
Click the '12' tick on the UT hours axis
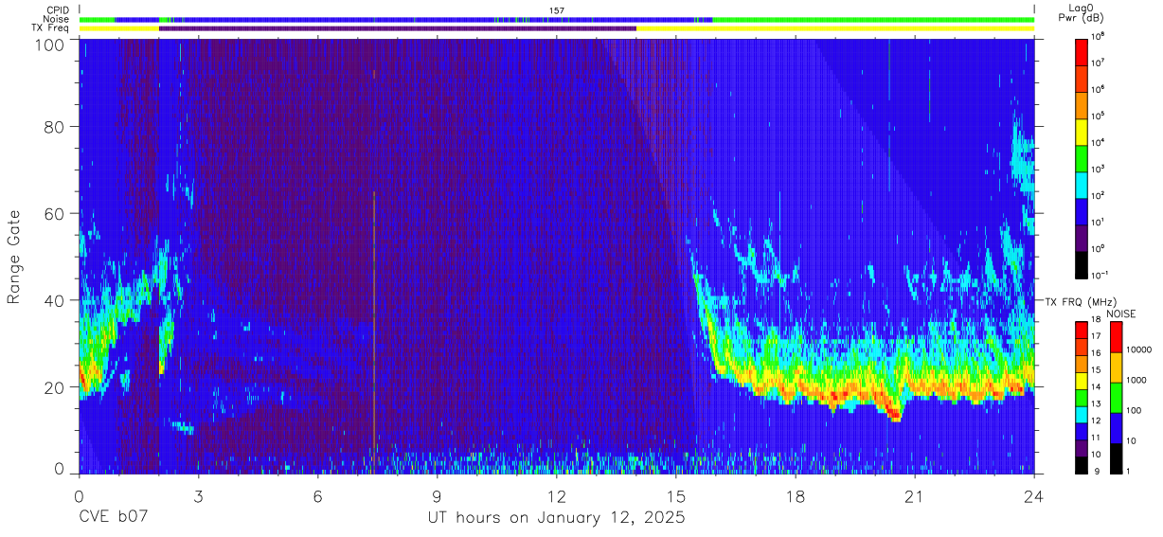[x=557, y=496]
